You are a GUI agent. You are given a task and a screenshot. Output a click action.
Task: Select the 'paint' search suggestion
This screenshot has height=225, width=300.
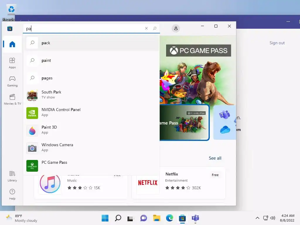(91, 60)
